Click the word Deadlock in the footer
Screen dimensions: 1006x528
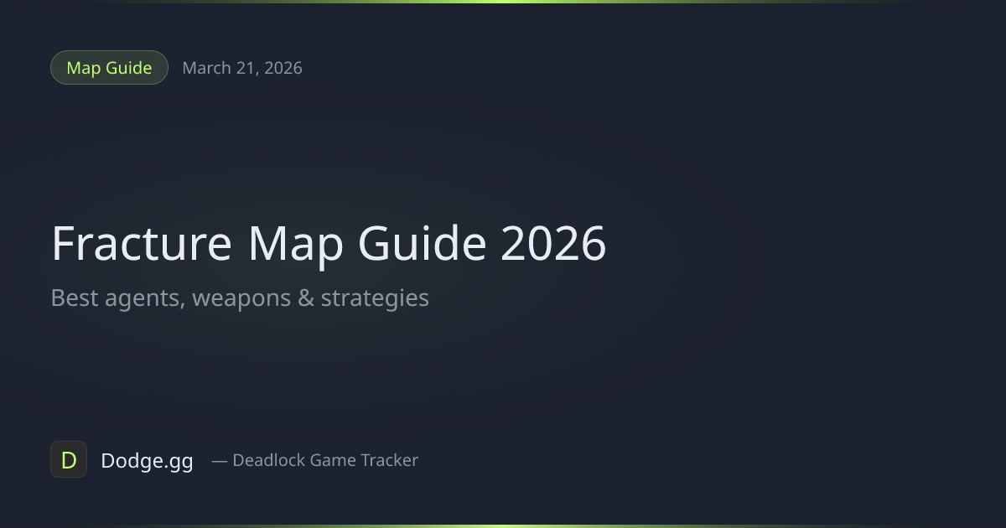pyautogui.click(x=269, y=460)
